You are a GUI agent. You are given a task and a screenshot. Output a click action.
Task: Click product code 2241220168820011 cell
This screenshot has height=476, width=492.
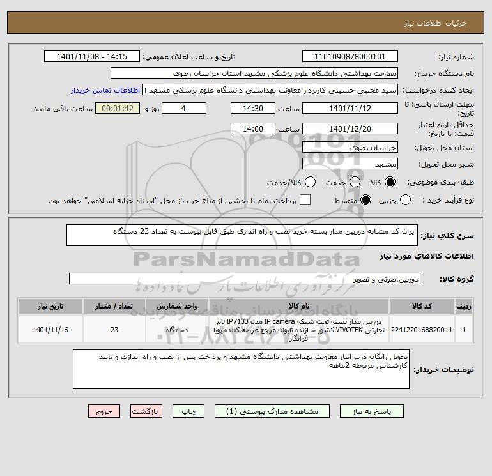click(422, 330)
